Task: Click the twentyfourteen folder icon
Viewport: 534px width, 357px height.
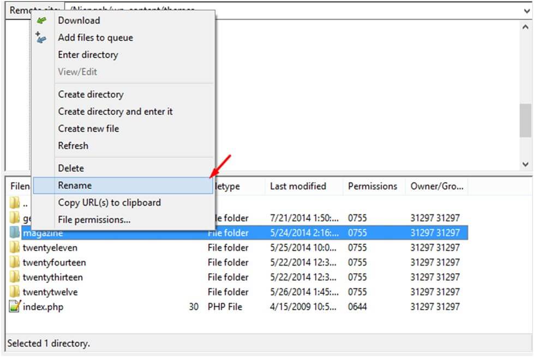Action: pyautogui.click(x=14, y=262)
